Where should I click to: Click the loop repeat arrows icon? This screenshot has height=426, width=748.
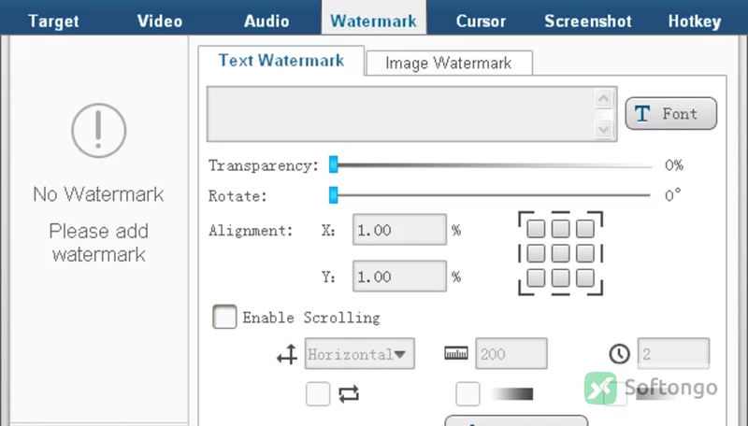349,394
